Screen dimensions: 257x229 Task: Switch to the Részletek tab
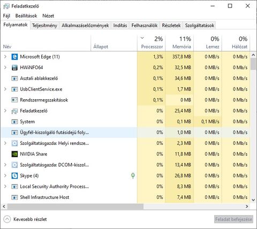click(171, 26)
